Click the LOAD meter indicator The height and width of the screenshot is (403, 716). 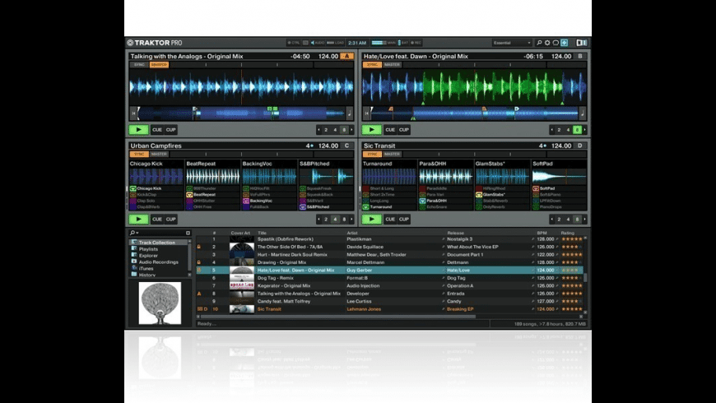[335, 43]
